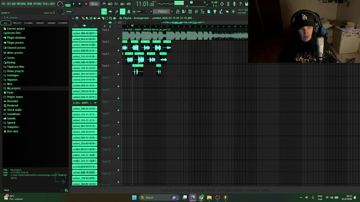Screen dimensions: 360x202
Task: Toggle Pattern/Song mode switch
Action: (x=68, y=4)
